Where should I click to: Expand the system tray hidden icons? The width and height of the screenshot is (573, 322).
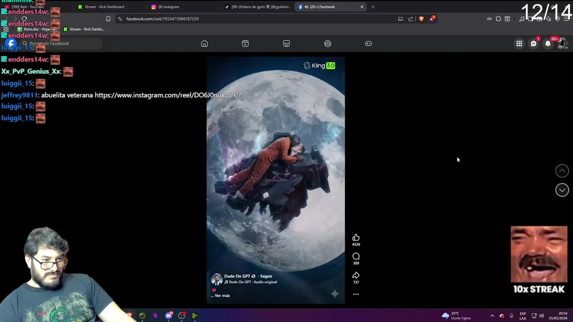click(492, 316)
